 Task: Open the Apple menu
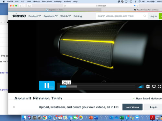4,2
